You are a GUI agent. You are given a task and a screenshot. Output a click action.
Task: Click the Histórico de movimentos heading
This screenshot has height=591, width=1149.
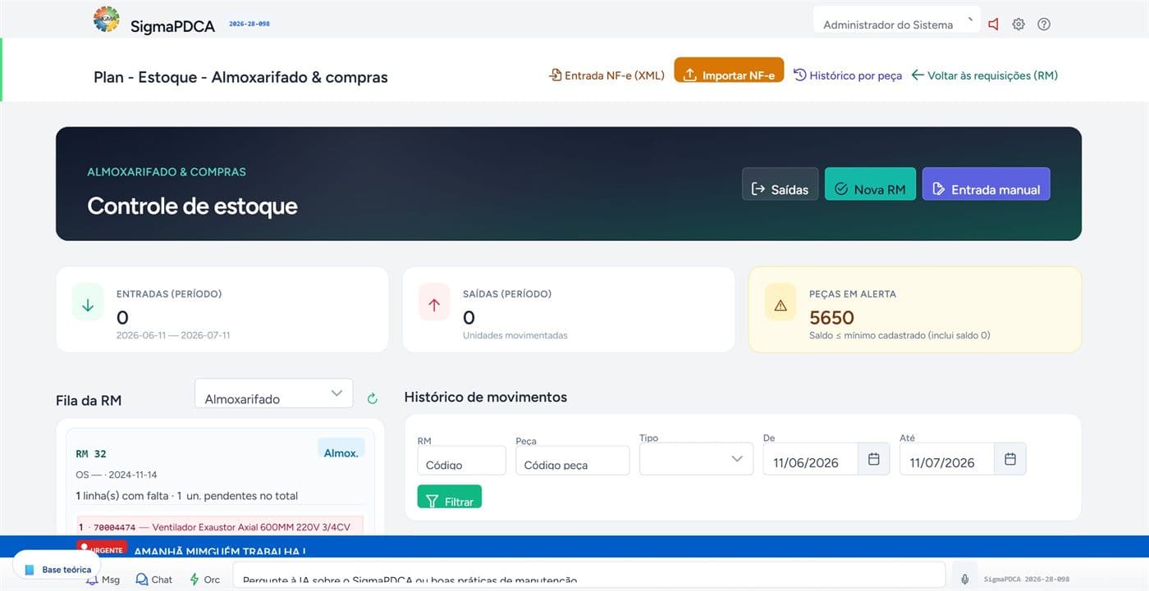click(486, 397)
